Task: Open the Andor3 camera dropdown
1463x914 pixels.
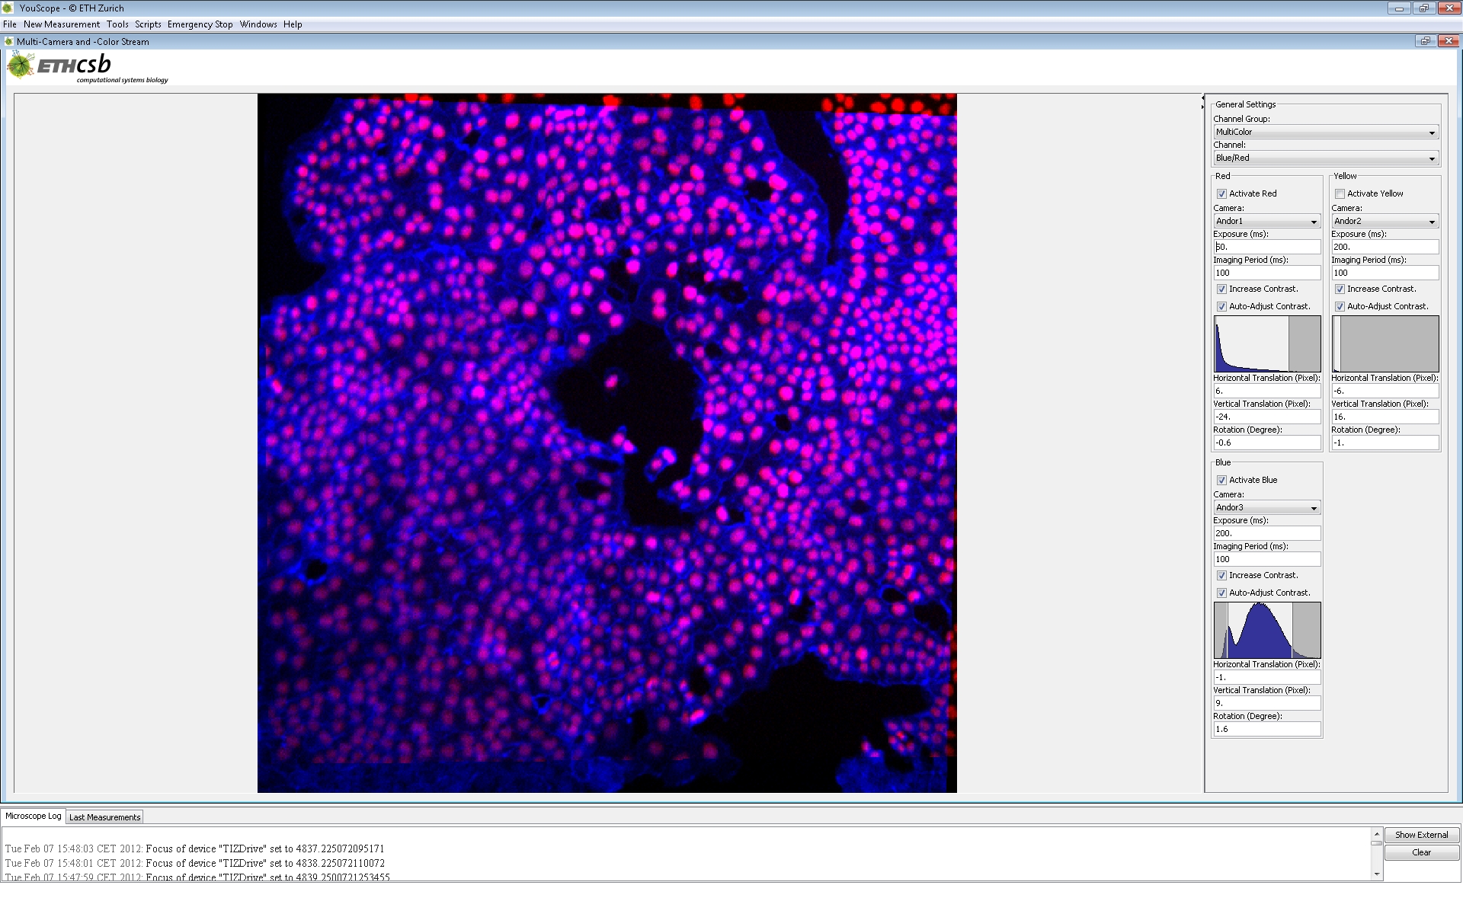Action: [1266, 507]
